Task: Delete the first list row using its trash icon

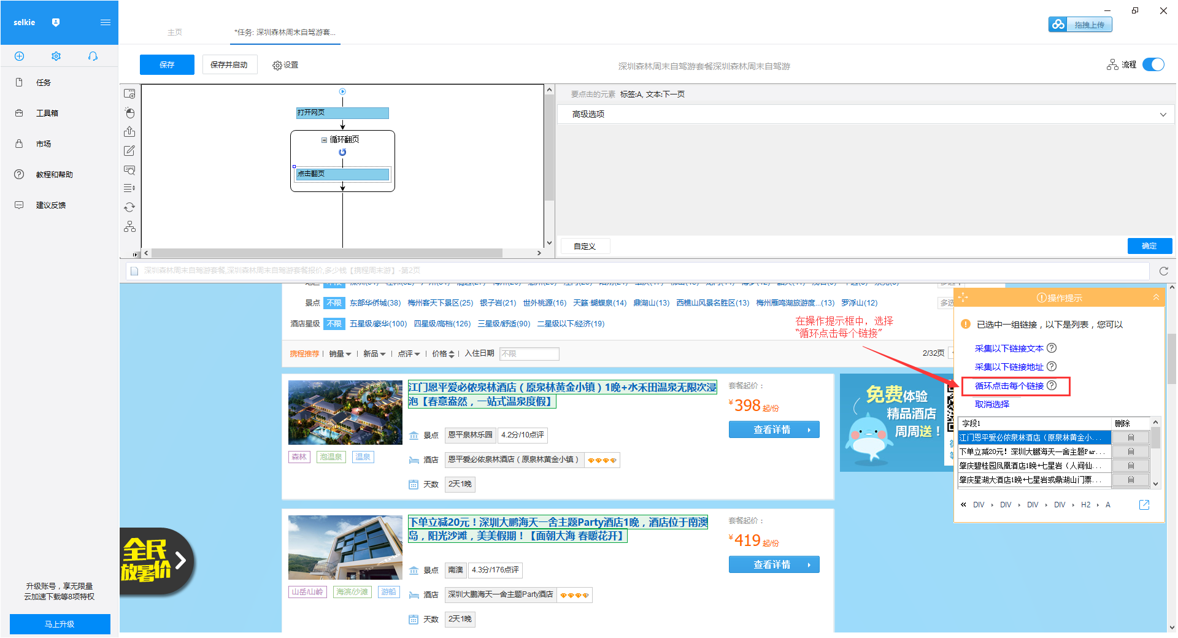Action: coord(1131,437)
